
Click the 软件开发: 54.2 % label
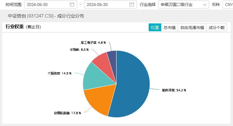coord(174,90)
